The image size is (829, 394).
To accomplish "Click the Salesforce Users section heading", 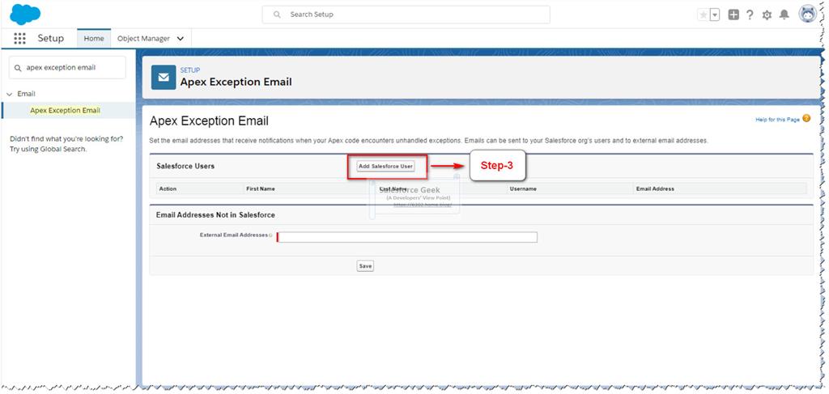I will pos(185,166).
